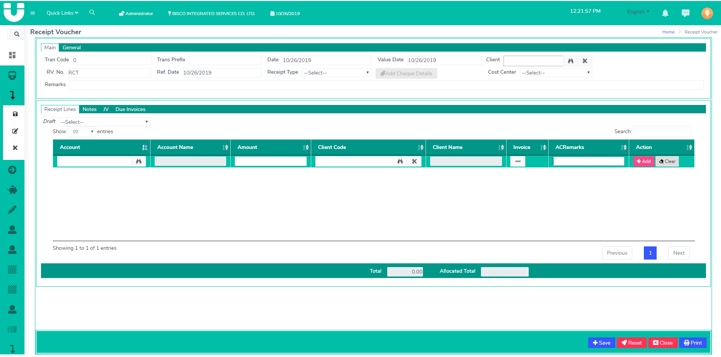Open the Due Invoices tab
The width and height of the screenshot is (721, 357).
click(130, 109)
